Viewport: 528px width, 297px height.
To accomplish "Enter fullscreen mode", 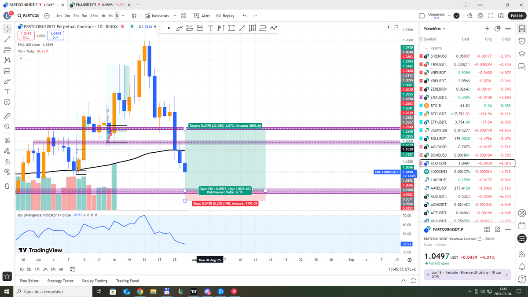I will pyautogui.click(x=491, y=16).
